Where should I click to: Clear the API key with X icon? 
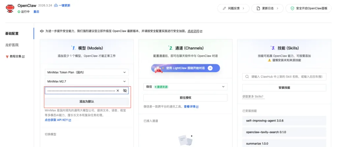118,91
